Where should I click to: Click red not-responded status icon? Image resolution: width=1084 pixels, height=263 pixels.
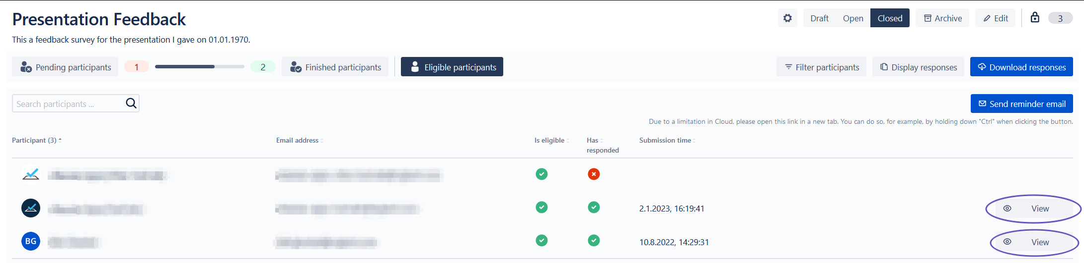tap(594, 174)
